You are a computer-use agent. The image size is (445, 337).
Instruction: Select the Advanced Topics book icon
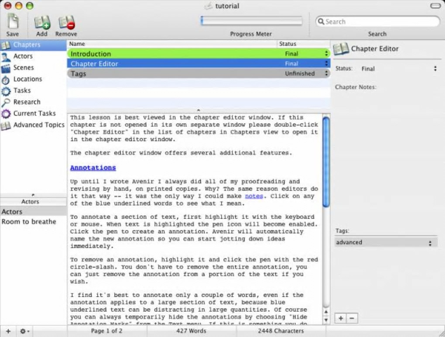coord(6,125)
